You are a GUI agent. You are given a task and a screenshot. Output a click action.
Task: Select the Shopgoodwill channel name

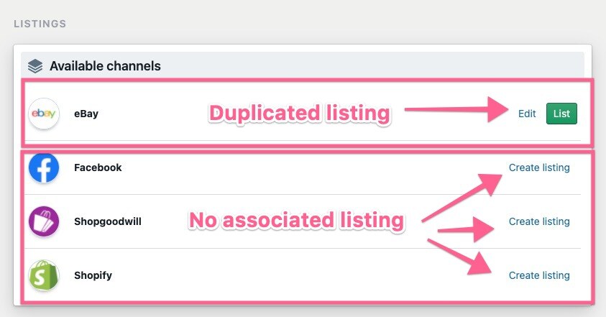pos(108,221)
